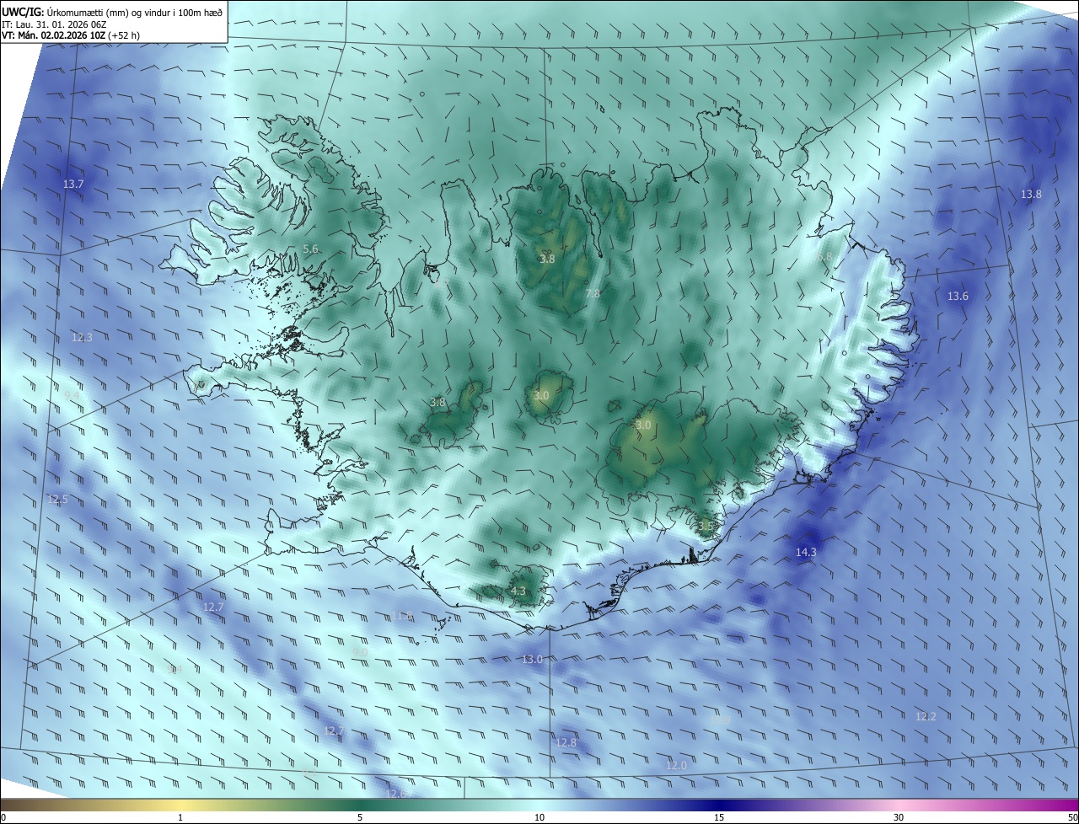The image size is (1079, 824).
Task: Click the 14.3 maximum value label
Action: tap(806, 552)
